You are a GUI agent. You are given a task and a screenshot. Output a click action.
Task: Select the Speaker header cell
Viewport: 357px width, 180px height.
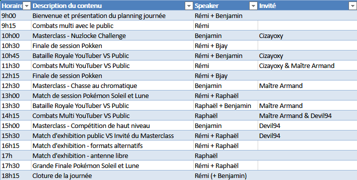(226, 5)
